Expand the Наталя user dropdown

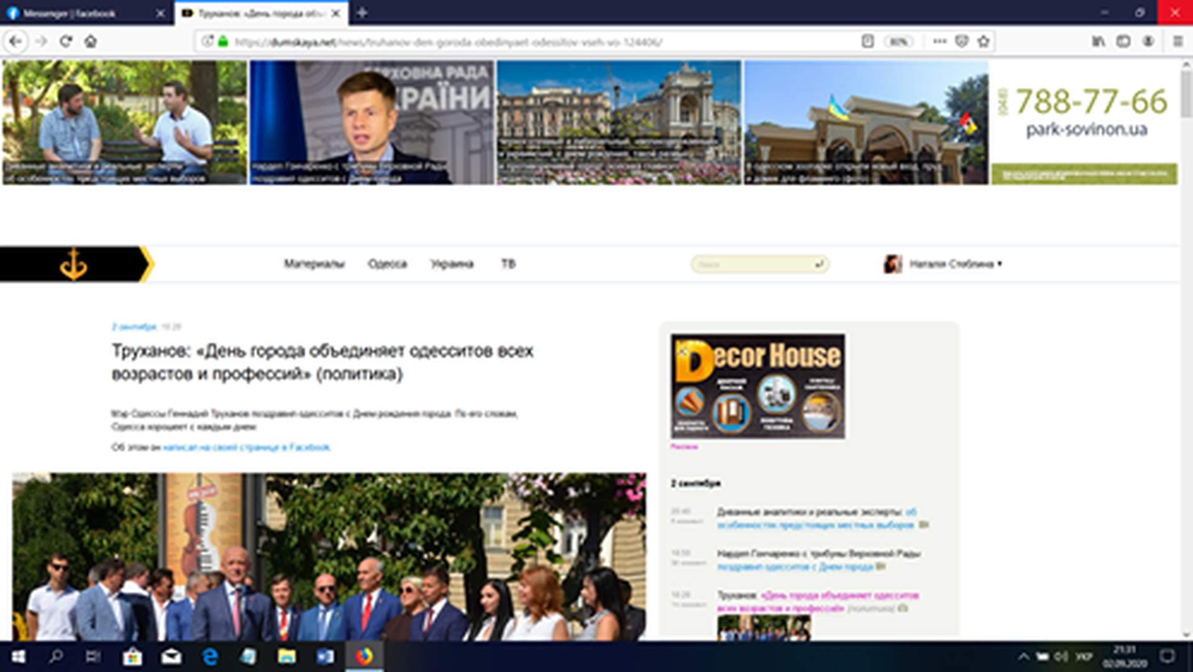(x=956, y=264)
